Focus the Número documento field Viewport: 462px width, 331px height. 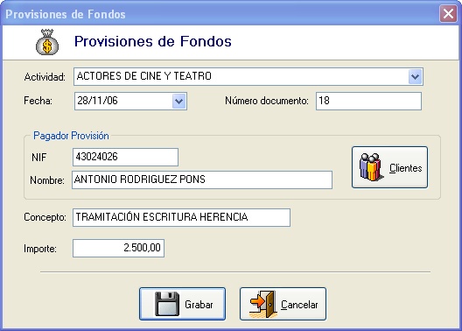point(368,101)
